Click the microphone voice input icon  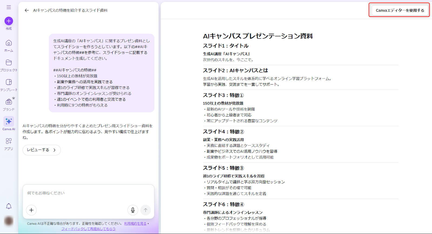pos(133,210)
